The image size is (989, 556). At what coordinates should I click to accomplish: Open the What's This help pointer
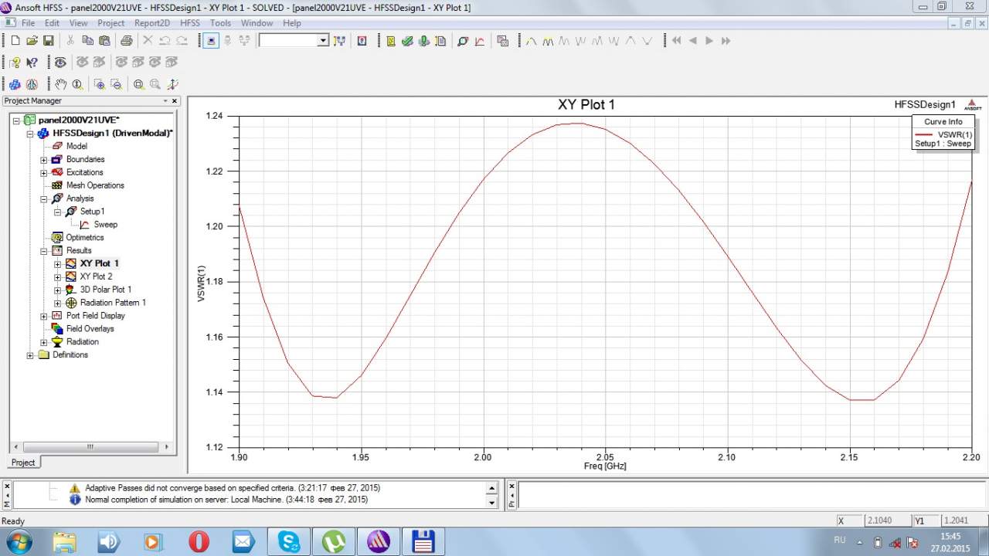click(x=32, y=63)
